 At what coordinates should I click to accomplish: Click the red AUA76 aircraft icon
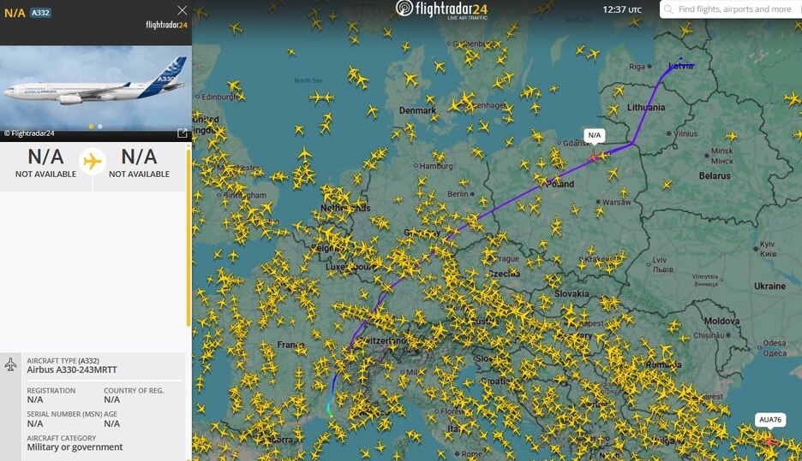click(769, 440)
